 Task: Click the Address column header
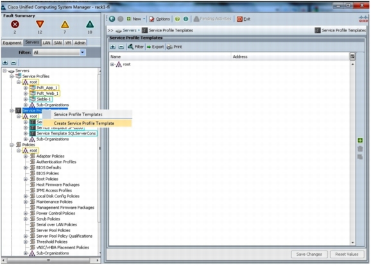pyautogui.click(x=290, y=56)
